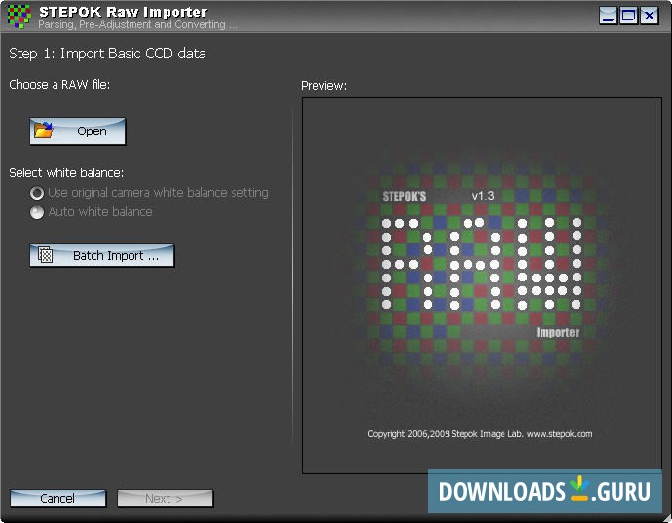Click 'Parsing, Pre-Adjustment and Converting' subtitle
672x523 pixels.
pyautogui.click(x=137, y=25)
